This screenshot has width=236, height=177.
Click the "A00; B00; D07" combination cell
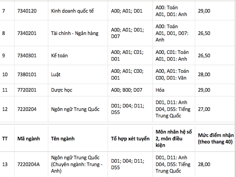(x=127, y=90)
